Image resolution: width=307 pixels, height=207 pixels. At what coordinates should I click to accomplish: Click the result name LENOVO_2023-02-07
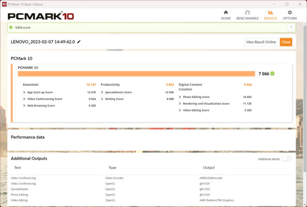tap(43, 42)
